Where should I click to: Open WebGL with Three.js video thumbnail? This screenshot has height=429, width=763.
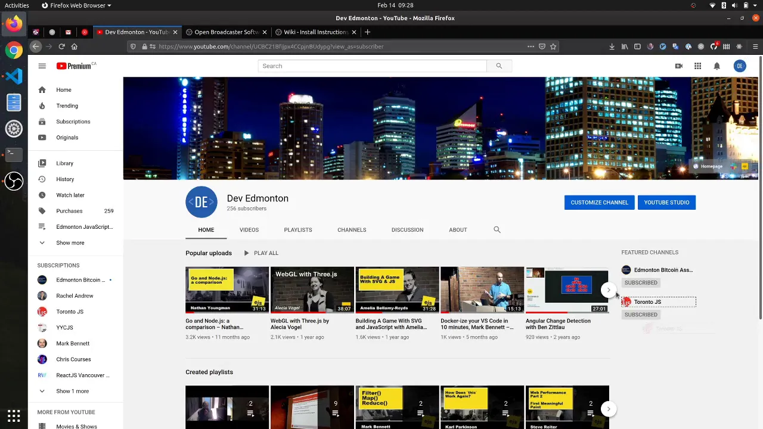coord(312,290)
